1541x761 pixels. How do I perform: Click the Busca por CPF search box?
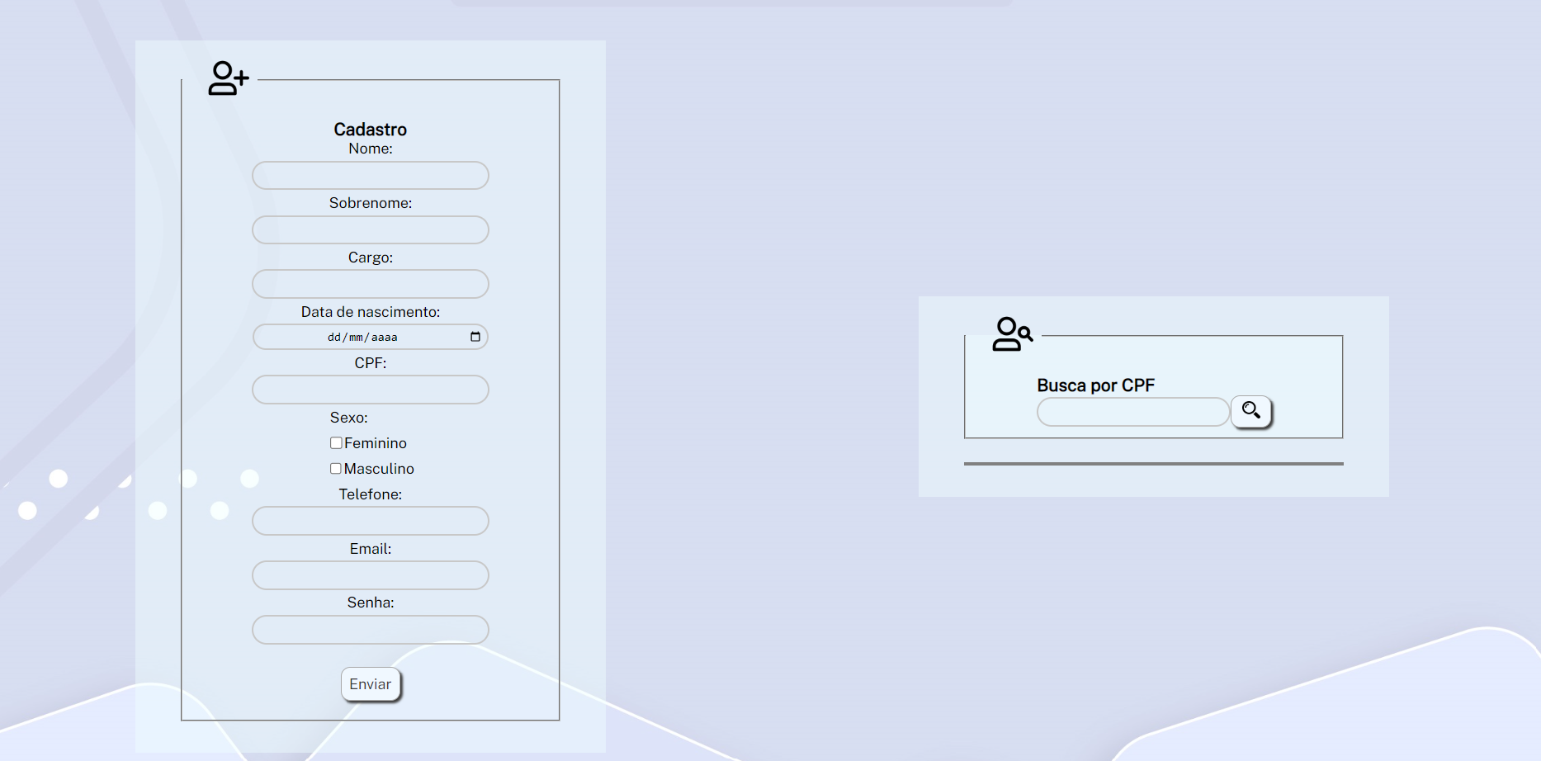click(1132, 412)
